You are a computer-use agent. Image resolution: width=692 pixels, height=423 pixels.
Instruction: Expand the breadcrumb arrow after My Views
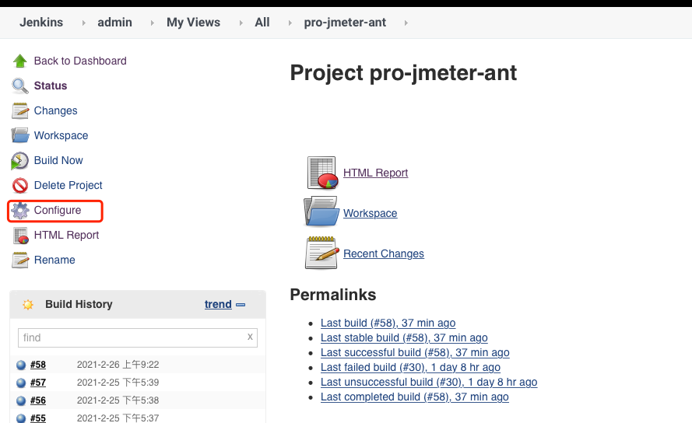click(x=240, y=23)
